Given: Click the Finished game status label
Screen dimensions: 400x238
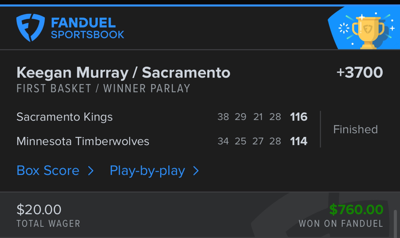Looking at the screenshot, I should pos(356,129).
